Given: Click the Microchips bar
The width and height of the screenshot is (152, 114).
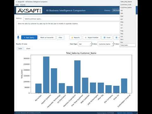Looking at the screenshot, I should pyautogui.click(x=38, y=88).
